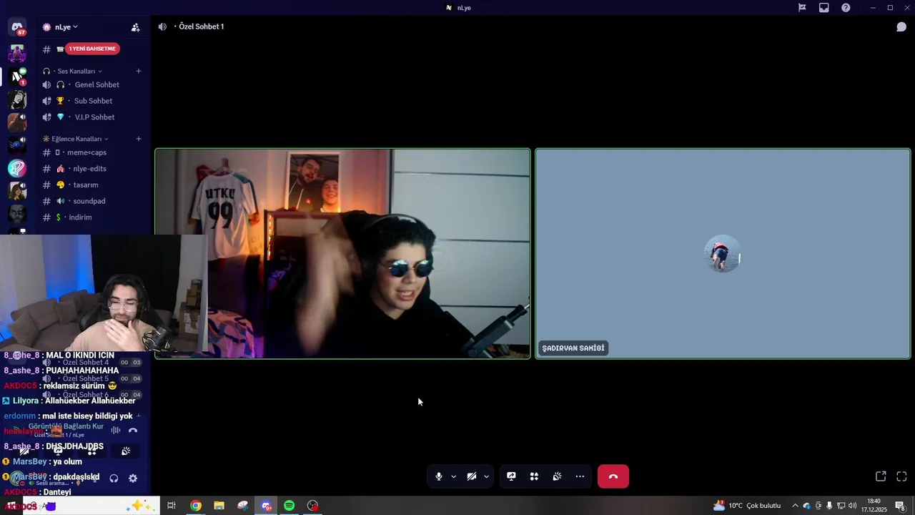915x515 pixels.
Task: Open File Explorer from the taskbar
Action: click(x=219, y=506)
